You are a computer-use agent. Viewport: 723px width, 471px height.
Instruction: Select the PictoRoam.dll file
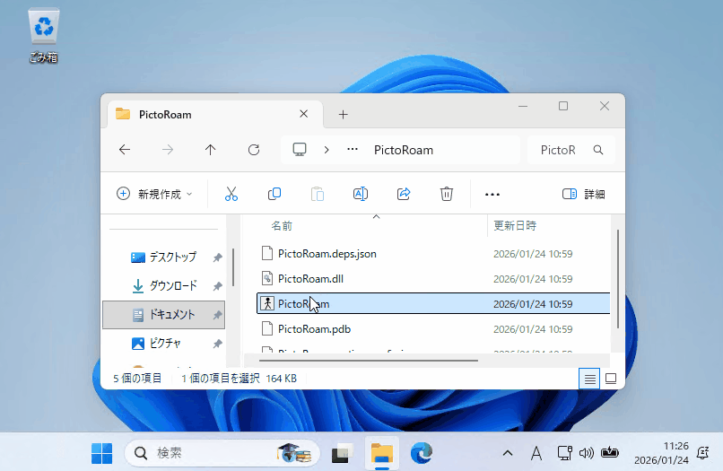(x=309, y=279)
